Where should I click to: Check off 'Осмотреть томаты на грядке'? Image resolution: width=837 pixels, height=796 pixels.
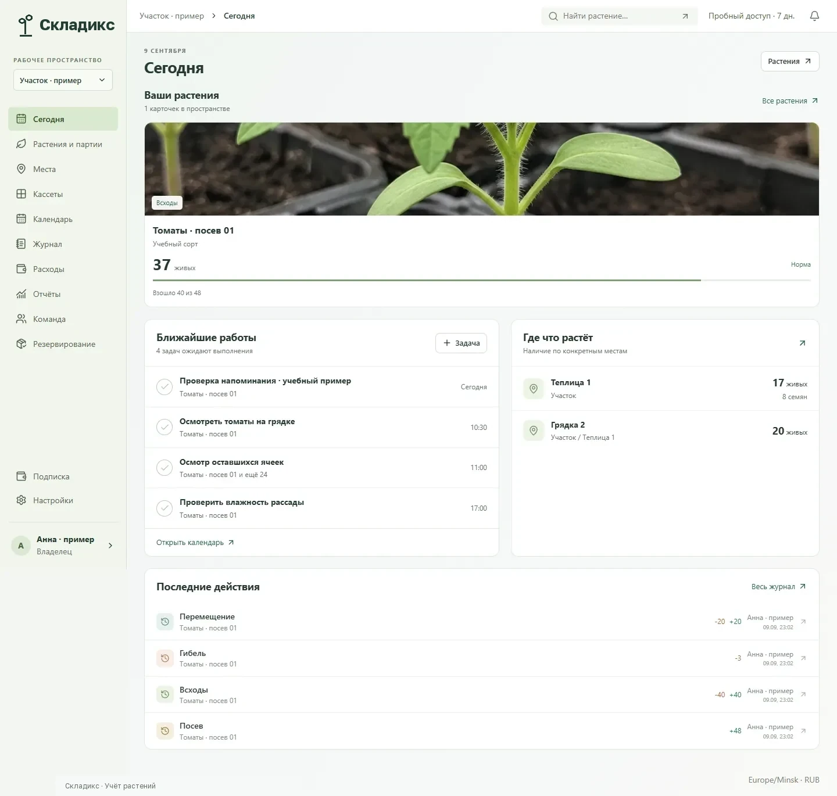[x=164, y=428]
